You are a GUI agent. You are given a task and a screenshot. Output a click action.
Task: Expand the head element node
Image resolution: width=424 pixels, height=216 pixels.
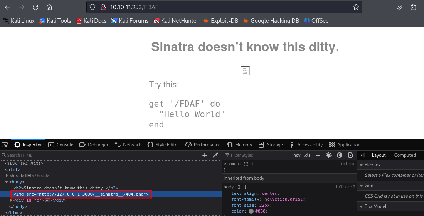(7, 176)
